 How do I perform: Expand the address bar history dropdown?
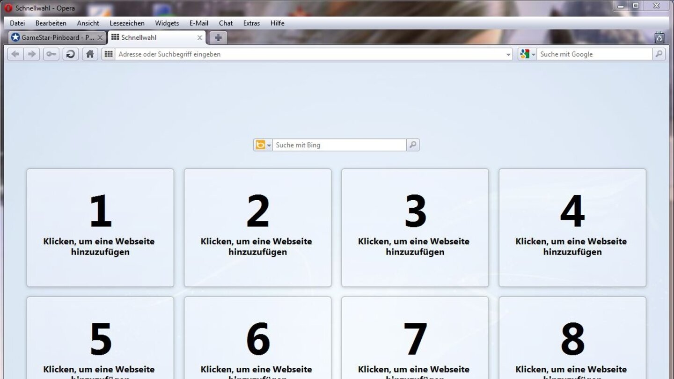(508, 55)
